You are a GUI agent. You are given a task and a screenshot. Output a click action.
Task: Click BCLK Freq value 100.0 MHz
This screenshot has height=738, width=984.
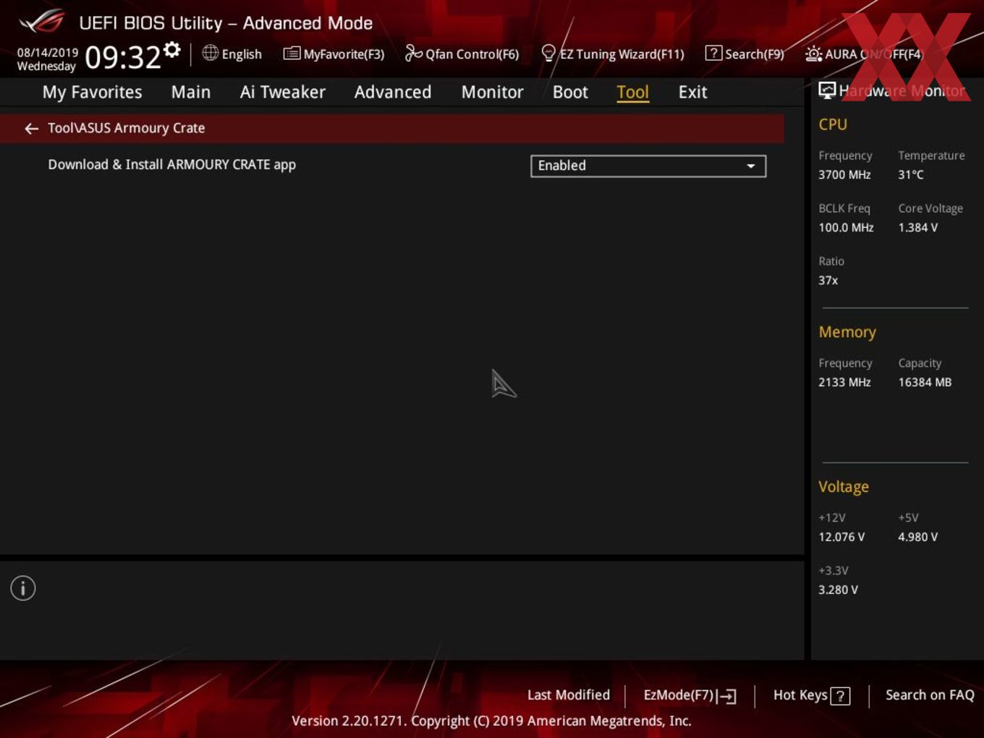(846, 227)
